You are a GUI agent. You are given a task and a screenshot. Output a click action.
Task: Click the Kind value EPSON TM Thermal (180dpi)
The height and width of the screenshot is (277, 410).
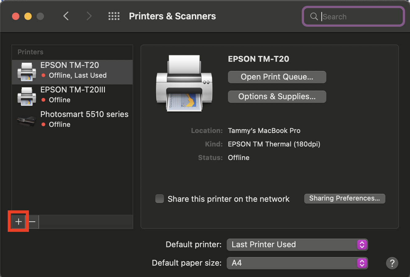click(x=274, y=144)
